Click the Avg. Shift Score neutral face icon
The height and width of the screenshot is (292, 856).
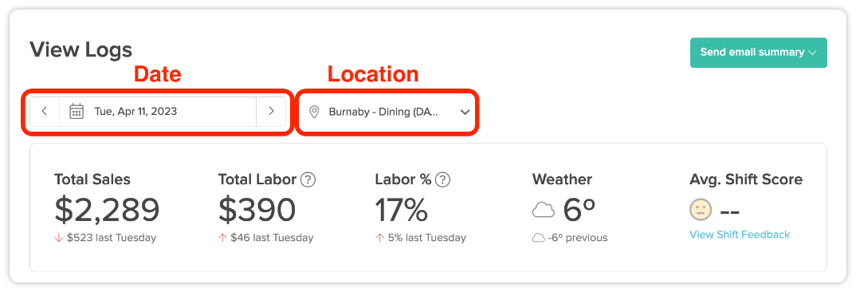(701, 210)
